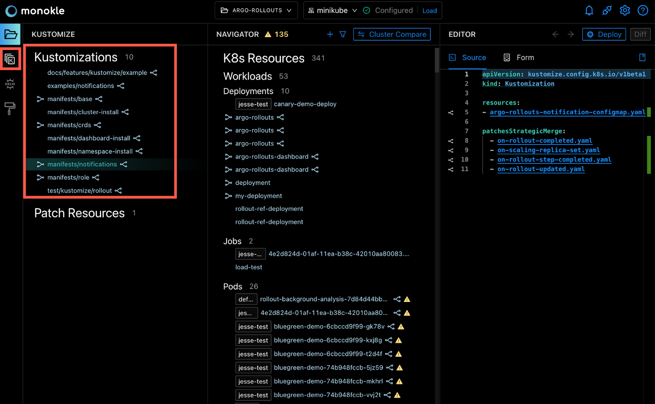Select bluegreen-demo-74b948fccb-5jz59 pod
This screenshot has height=404, width=655.
(x=328, y=368)
